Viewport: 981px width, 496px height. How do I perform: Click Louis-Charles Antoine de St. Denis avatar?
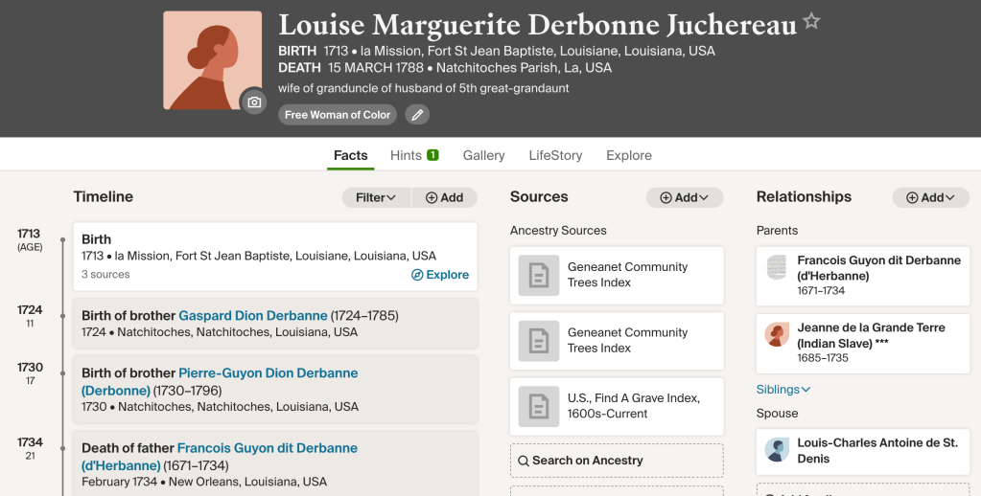[777, 451]
